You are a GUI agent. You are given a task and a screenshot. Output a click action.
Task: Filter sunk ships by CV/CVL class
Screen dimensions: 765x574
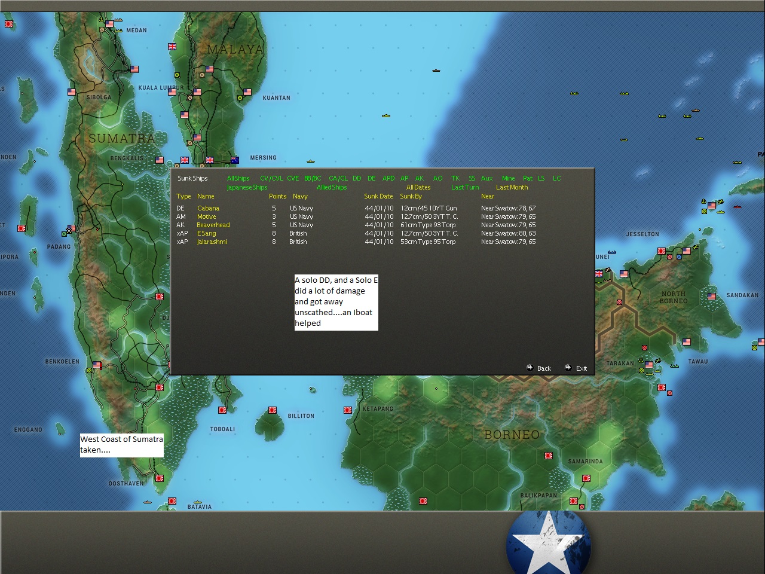click(x=272, y=178)
